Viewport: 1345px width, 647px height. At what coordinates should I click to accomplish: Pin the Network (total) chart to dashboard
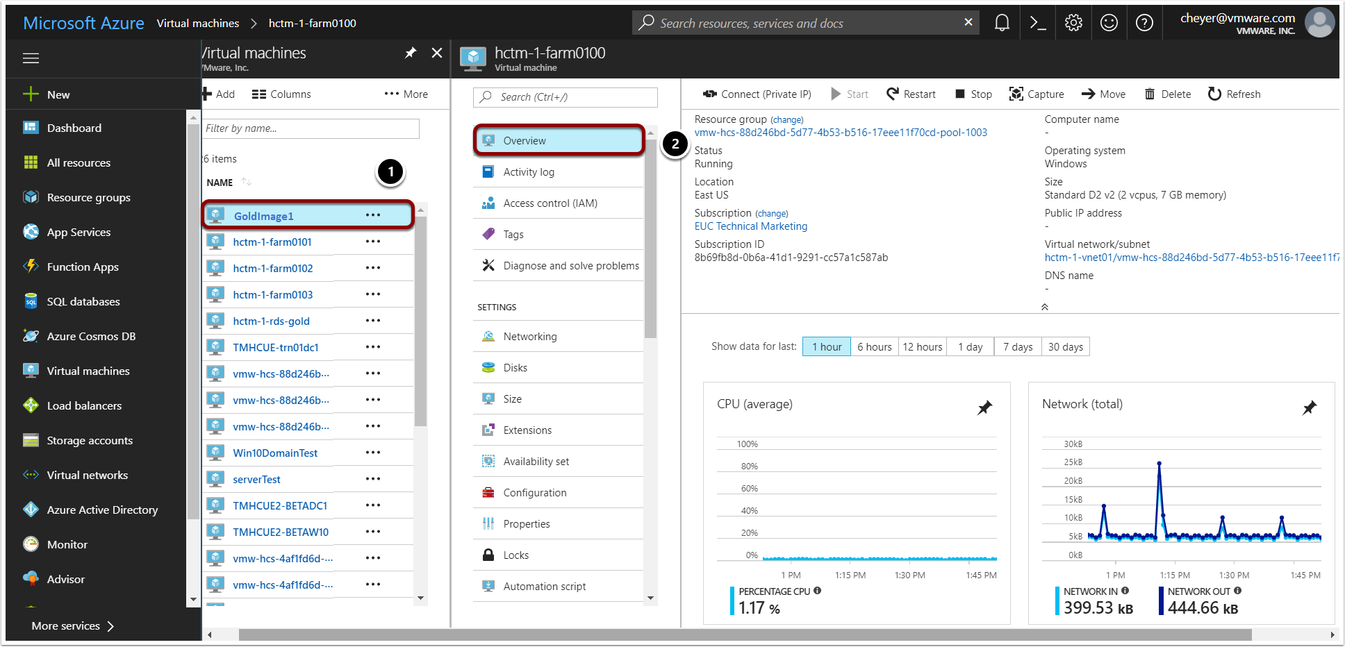pos(1309,407)
